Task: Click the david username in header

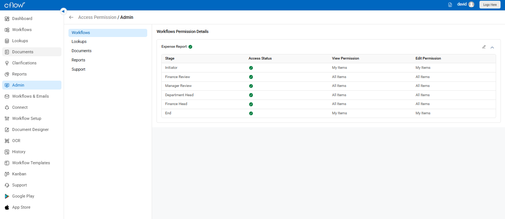Action: click(x=462, y=4)
